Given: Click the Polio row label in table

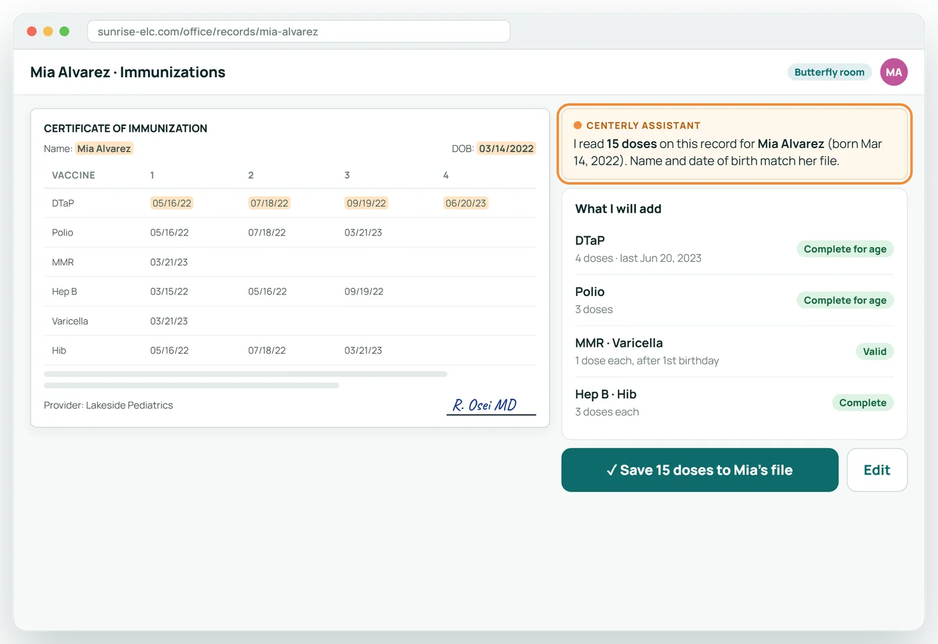Looking at the screenshot, I should [x=62, y=232].
